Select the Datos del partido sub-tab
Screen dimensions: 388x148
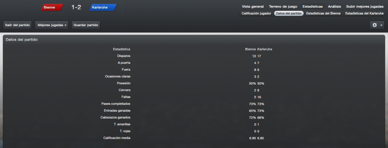pyautogui.click(x=289, y=13)
